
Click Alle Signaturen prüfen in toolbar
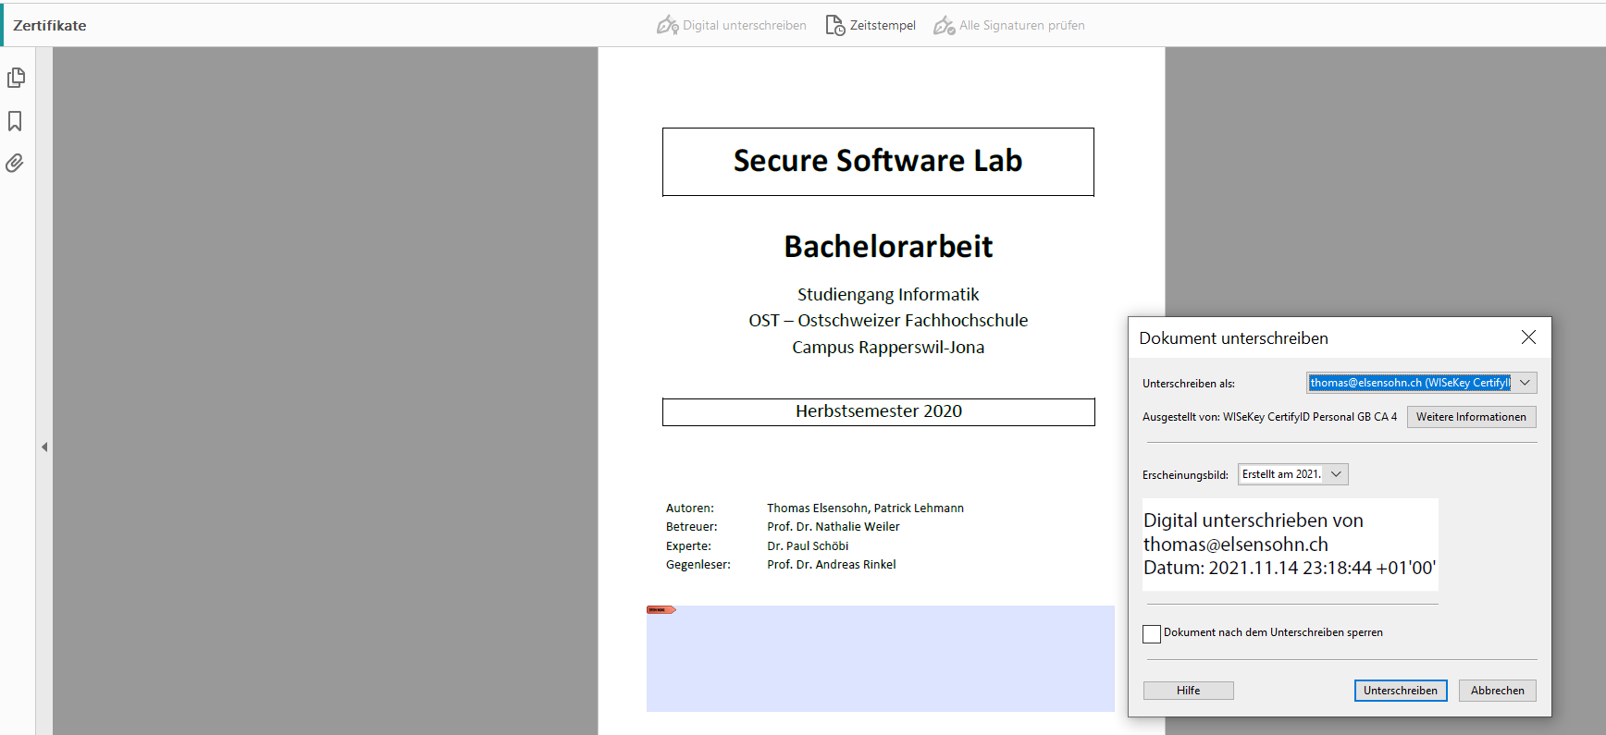coord(1008,25)
